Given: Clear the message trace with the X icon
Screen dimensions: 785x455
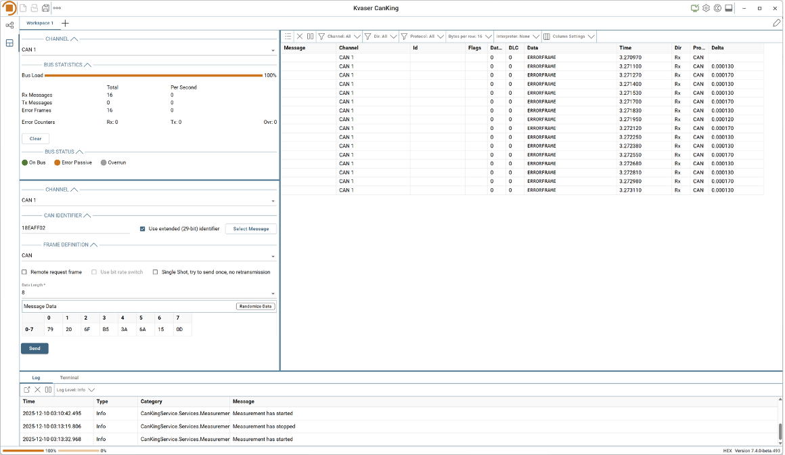Looking at the screenshot, I should [x=300, y=37].
